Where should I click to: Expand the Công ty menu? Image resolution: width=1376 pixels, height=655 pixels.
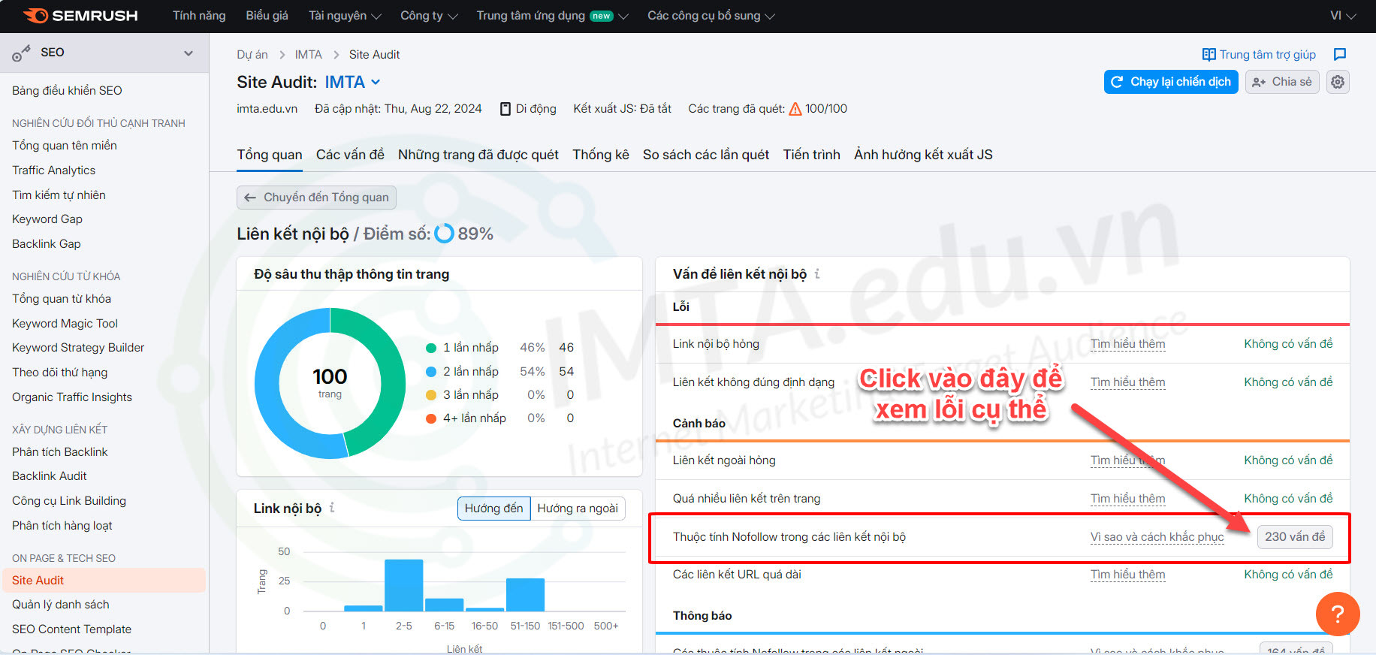click(429, 16)
